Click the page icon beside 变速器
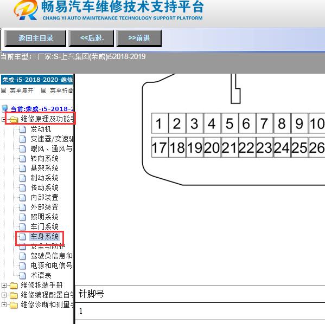This screenshot has width=325, height=324. coord(23,139)
